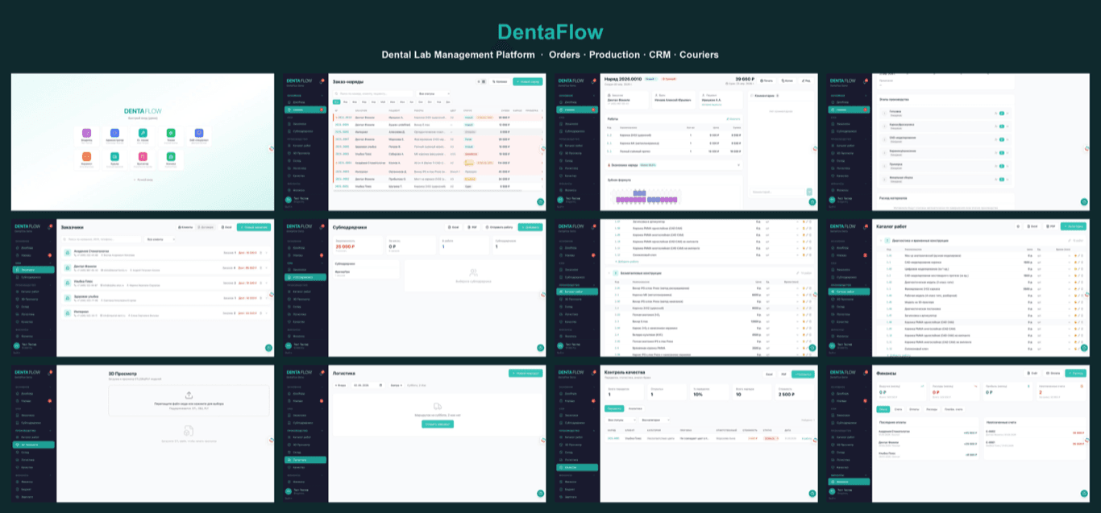This screenshot has width=1101, height=513.
Task: Expand the Экономика наряда section chevron
Action: (x=738, y=164)
